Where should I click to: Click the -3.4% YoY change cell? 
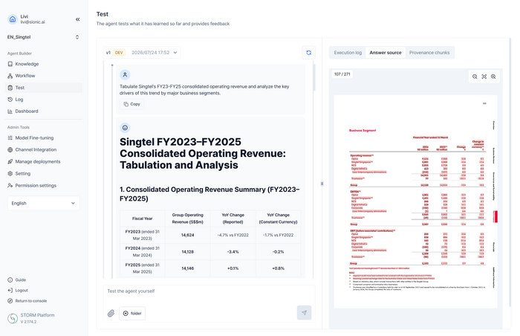(233, 252)
